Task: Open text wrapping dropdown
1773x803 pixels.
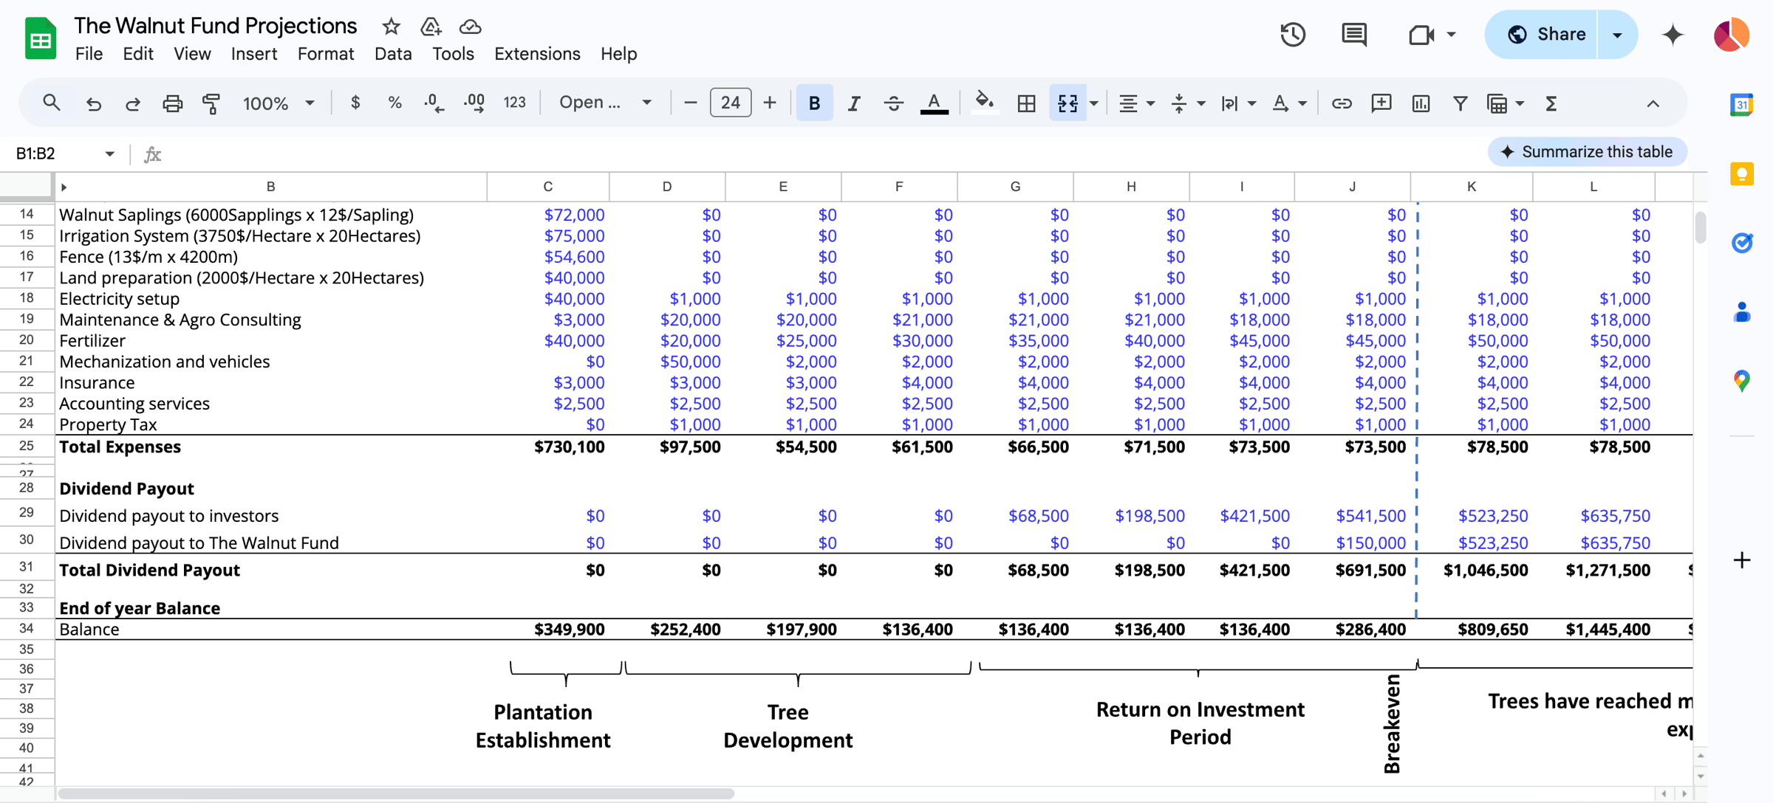Action: tap(1238, 103)
